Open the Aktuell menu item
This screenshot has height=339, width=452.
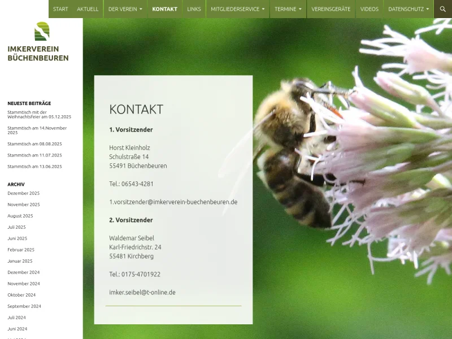[88, 9]
